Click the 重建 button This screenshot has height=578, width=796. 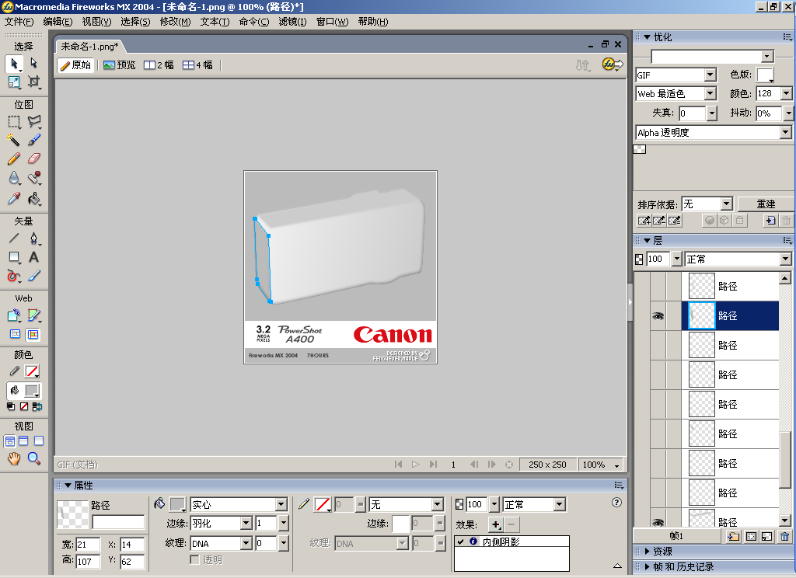[766, 204]
